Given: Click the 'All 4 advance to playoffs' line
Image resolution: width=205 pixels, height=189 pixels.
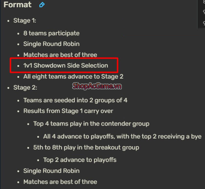Looking at the screenshot, I should pos(122,136).
